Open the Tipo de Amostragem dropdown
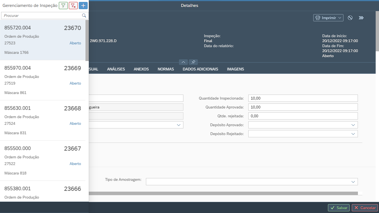 pyautogui.click(x=353, y=182)
